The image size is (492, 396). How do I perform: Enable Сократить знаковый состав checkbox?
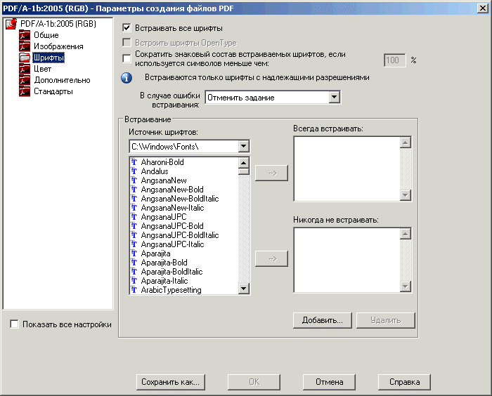[127, 58]
